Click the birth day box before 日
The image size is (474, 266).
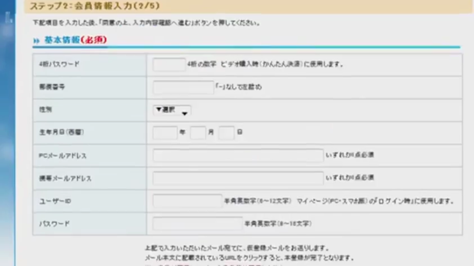pyautogui.click(x=226, y=133)
